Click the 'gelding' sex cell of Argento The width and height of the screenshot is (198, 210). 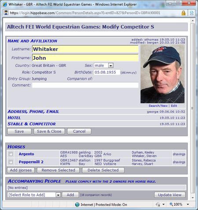84,152
